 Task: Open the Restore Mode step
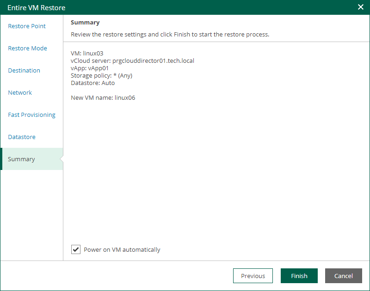coord(27,48)
